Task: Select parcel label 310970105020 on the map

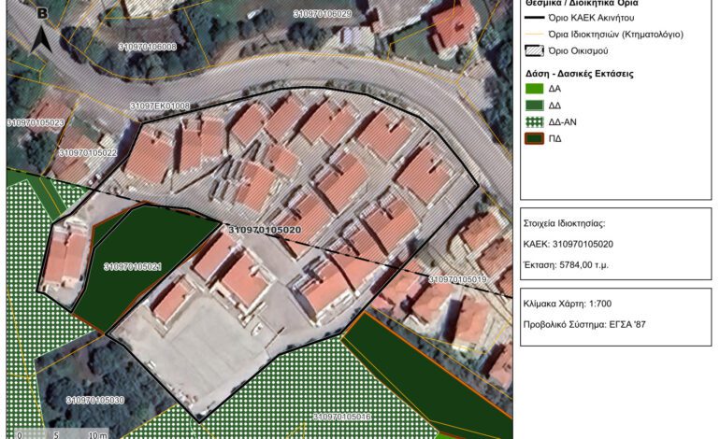Action: 265,229
